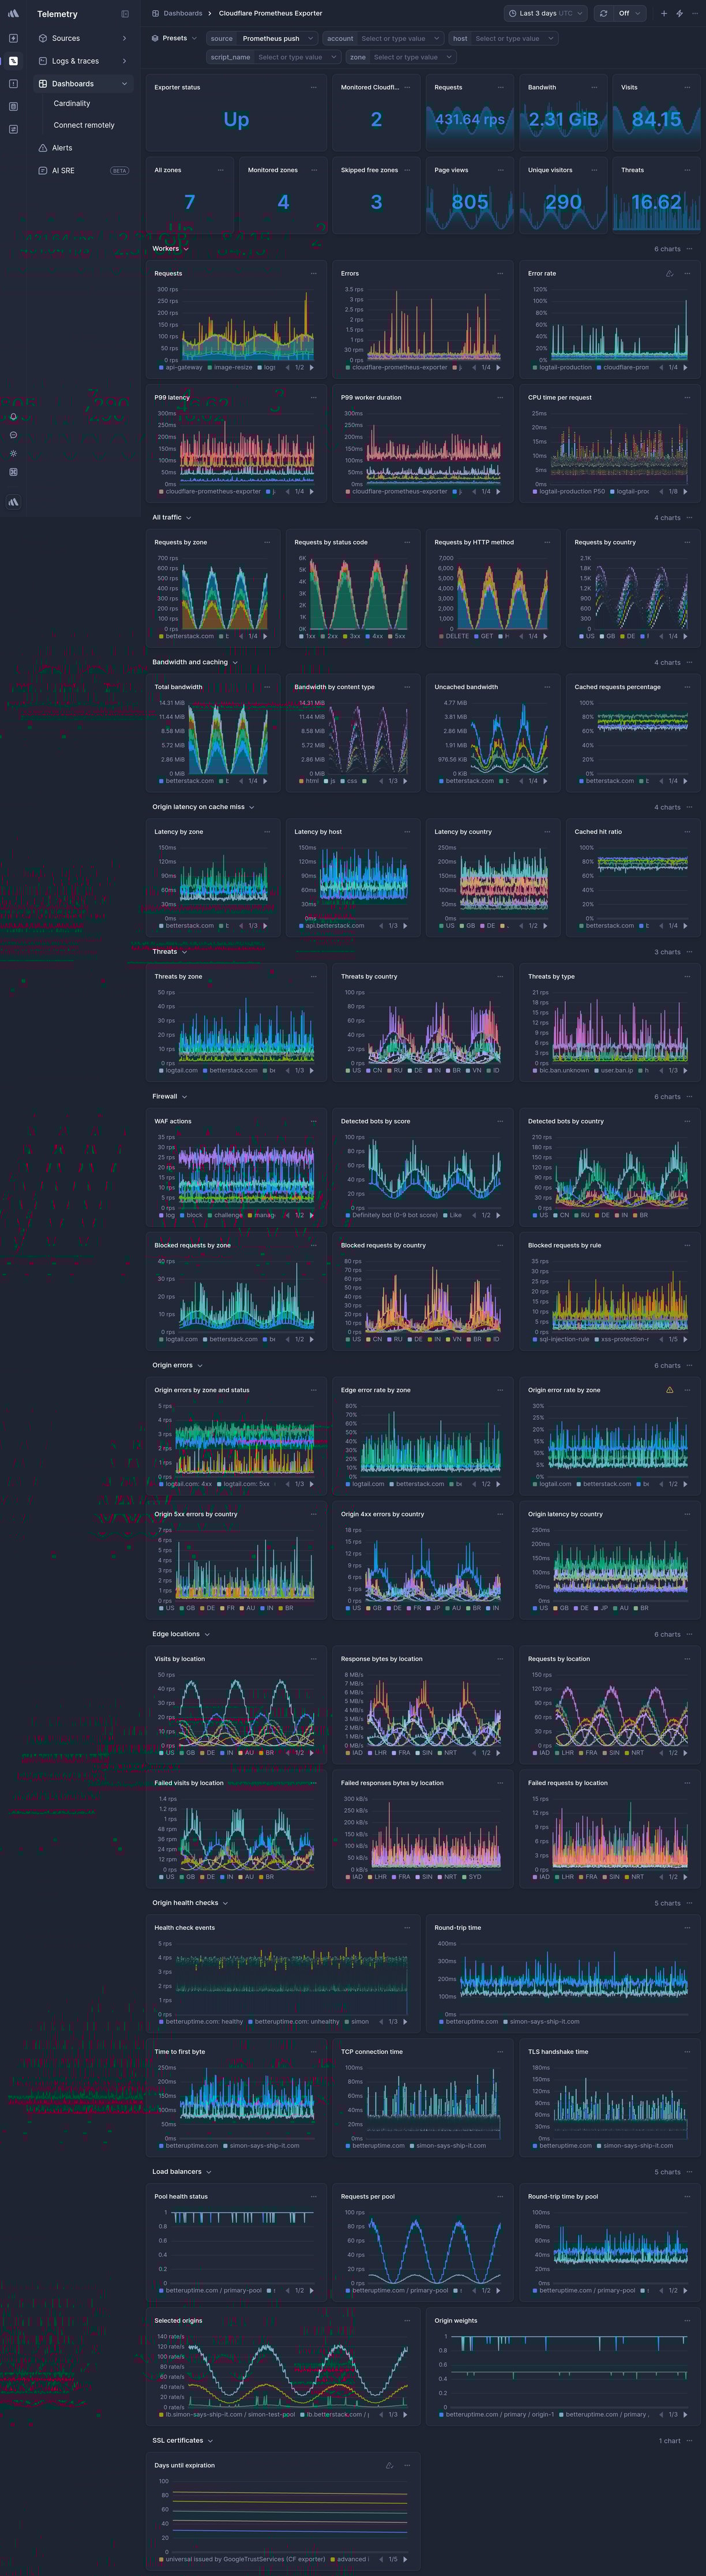Open the zone filter dropdown
This screenshot has height=2576, width=706.
coord(402,57)
